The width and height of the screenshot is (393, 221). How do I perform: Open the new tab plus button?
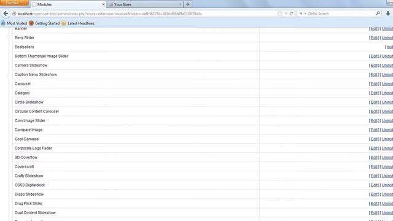click(x=188, y=4)
